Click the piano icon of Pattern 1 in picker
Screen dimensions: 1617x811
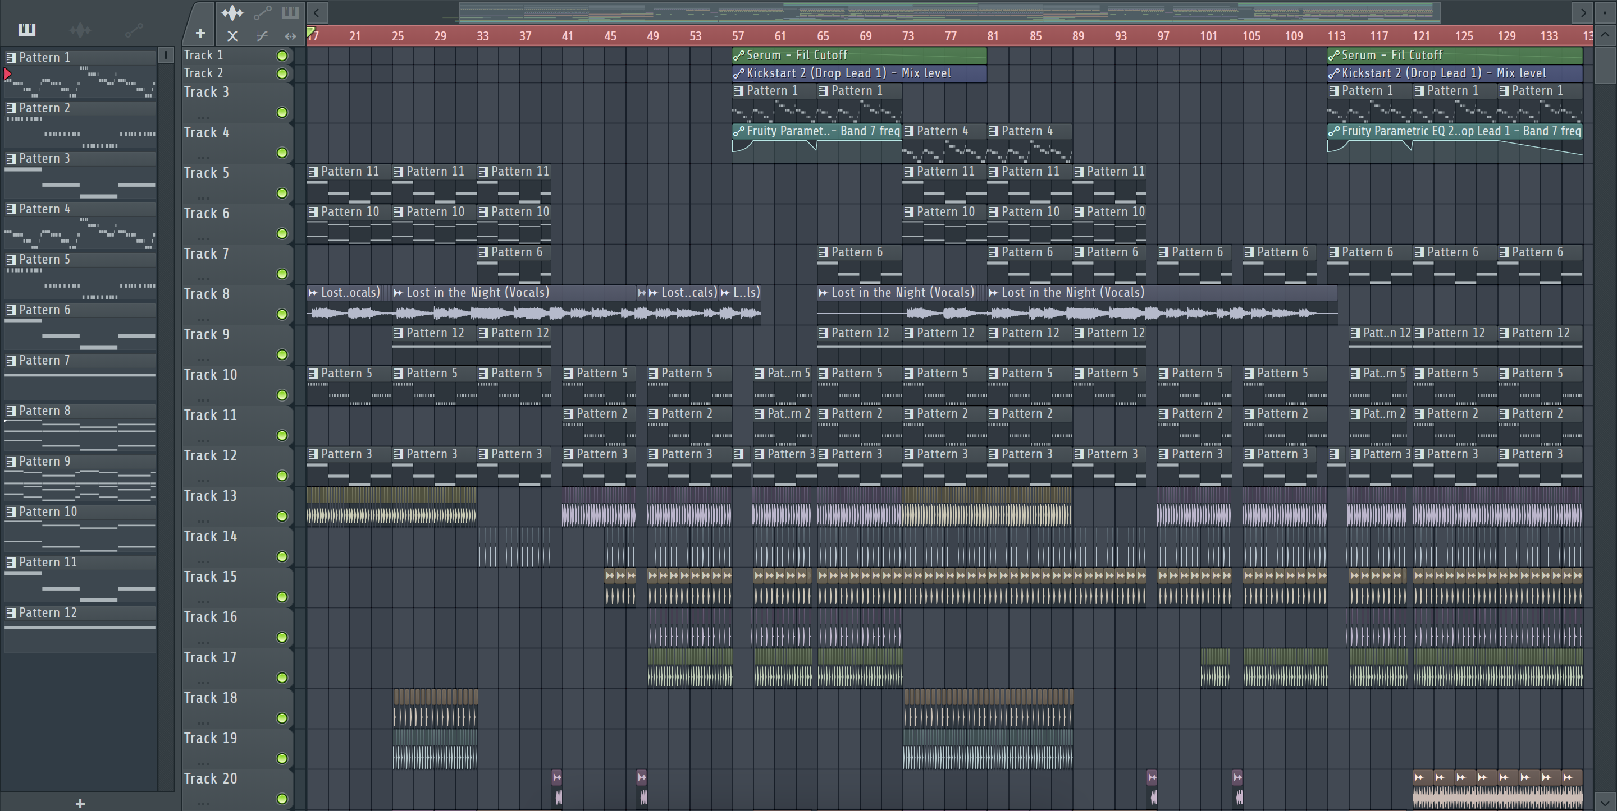(x=11, y=57)
